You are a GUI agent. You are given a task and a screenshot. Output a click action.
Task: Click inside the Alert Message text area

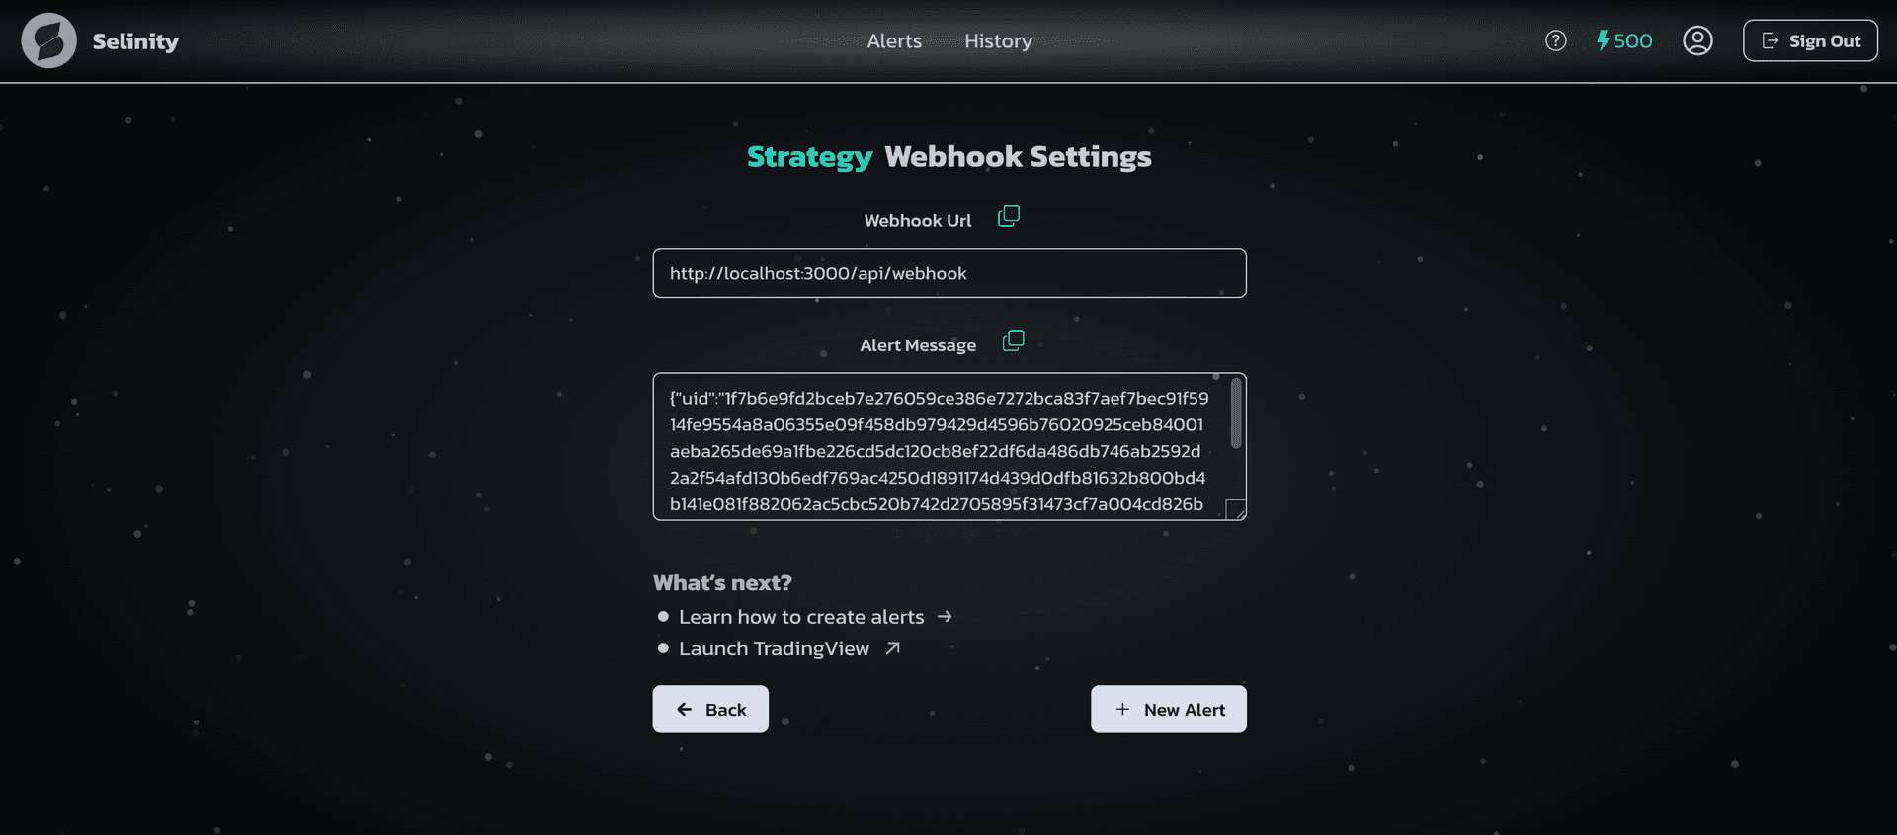[937, 451]
